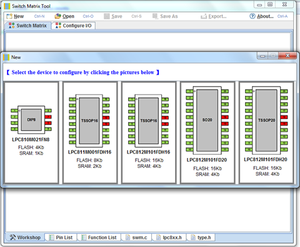
Task: Click the Open toolbar button
Action: click(x=64, y=16)
